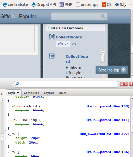This screenshot has width=133, height=157.
Task: Focus the Firebug search field
Action: (x=66, y=84)
